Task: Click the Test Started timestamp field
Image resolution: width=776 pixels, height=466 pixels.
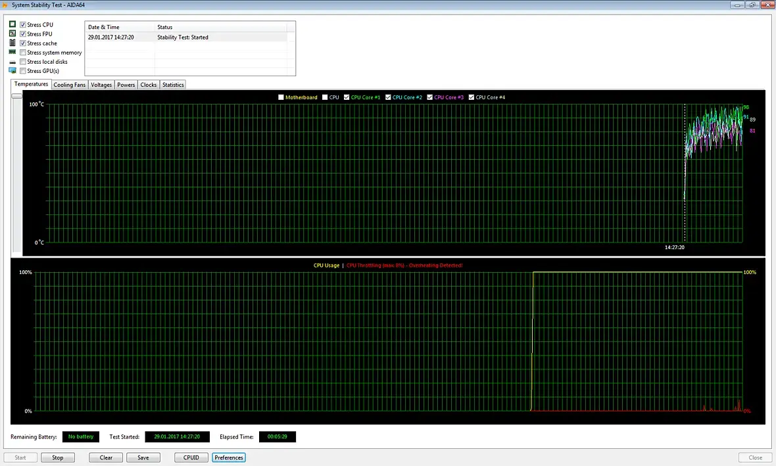Action: tap(177, 437)
